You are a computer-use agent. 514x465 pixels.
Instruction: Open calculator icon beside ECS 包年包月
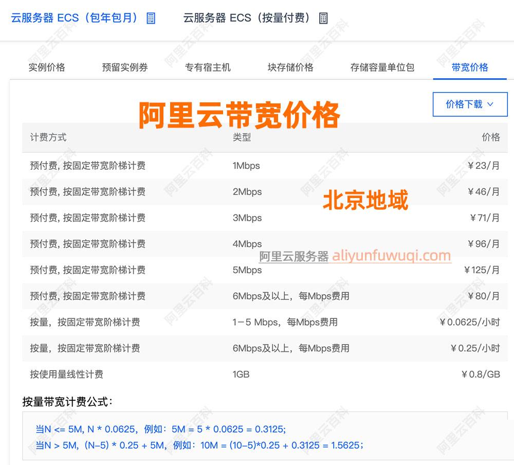point(151,18)
